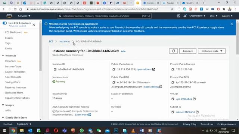The image size is (239, 134).
Task: Go back in browser history
Action: click(x=4, y=9)
